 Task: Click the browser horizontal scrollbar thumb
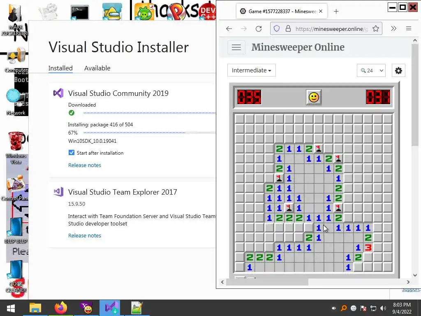[x=267, y=282]
